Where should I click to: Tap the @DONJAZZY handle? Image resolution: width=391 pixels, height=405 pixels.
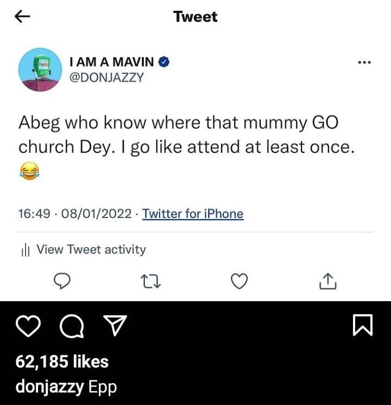coord(107,78)
